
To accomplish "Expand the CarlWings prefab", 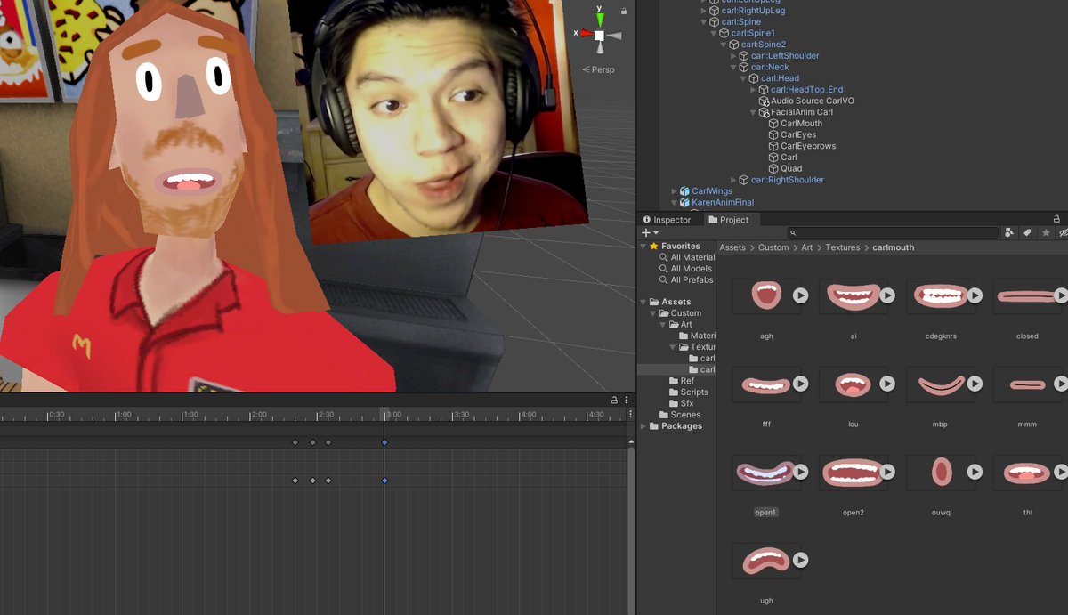I will 674,190.
